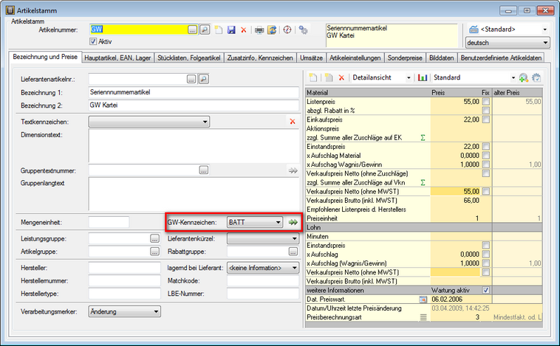
Task: Add new price entry in price toolbar
Action: tap(313, 77)
